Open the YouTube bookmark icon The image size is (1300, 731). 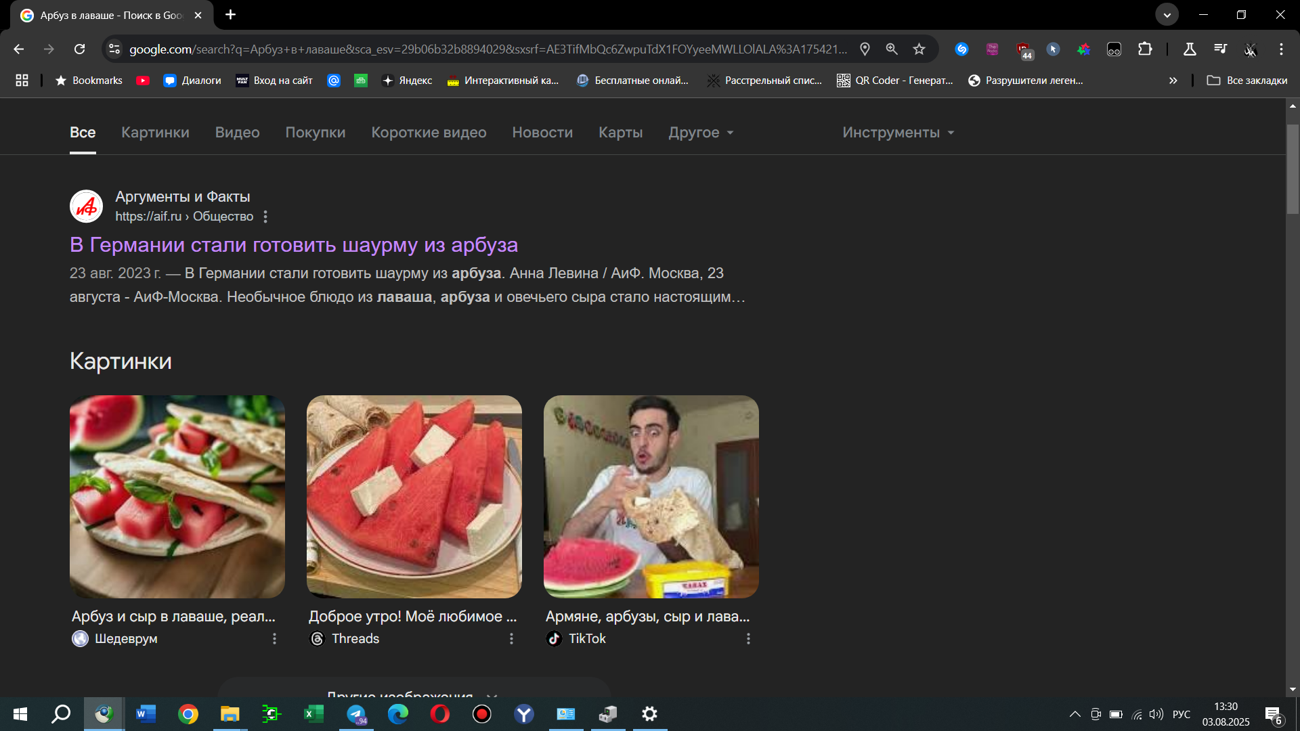[x=143, y=81]
